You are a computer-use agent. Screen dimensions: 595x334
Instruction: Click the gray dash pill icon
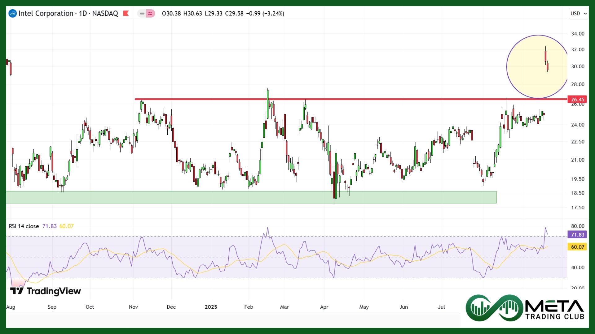142,14
